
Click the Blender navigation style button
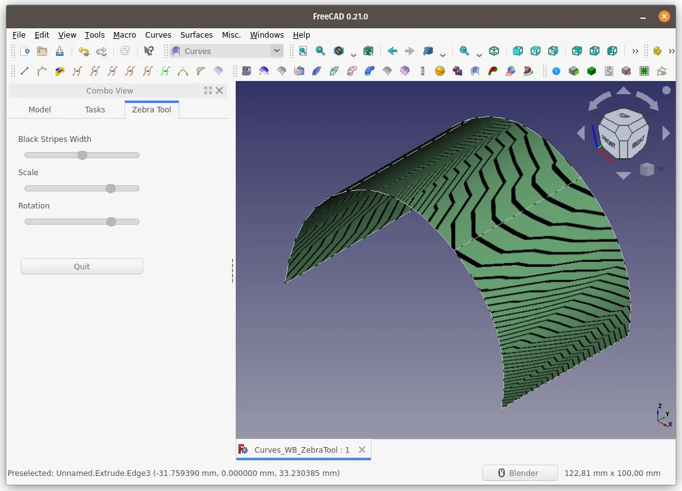(x=520, y=473)
